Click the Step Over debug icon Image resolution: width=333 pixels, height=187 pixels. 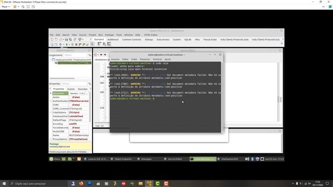tap(84, 44)
